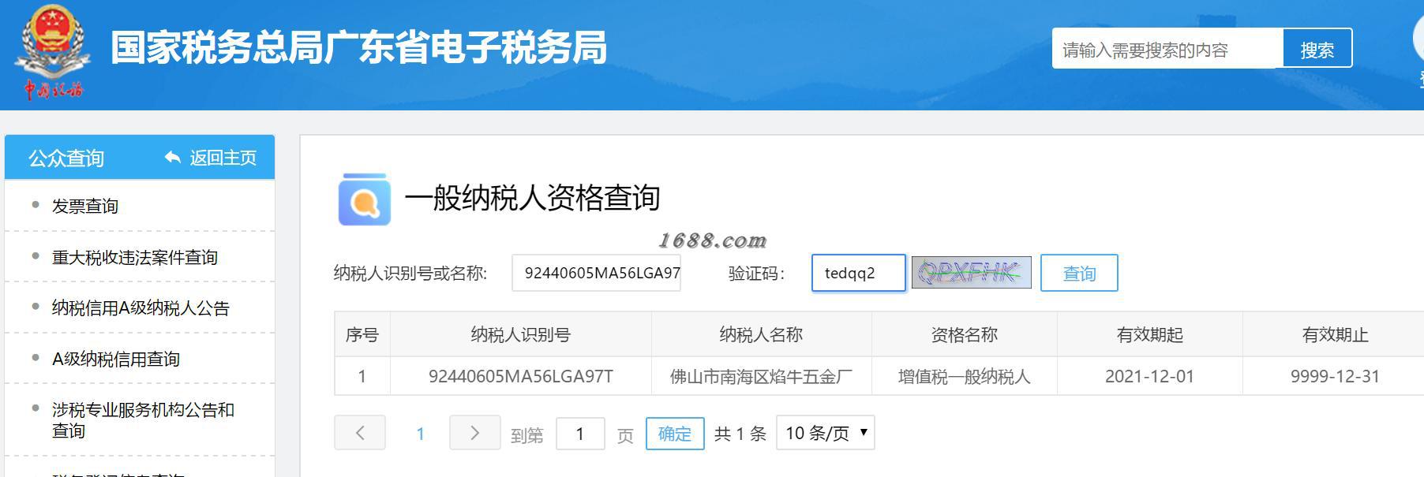Refresh the captcha verification image
This screenshot has height=477, width=1424.
971,273
